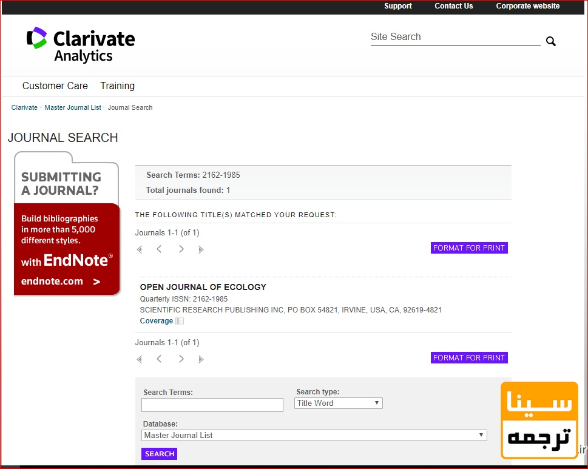Click the Clarivate Analytics logo

(x=81, y=45)
